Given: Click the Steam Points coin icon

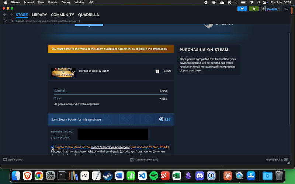Looking at the screenshot, I should (x=161, y=119).
